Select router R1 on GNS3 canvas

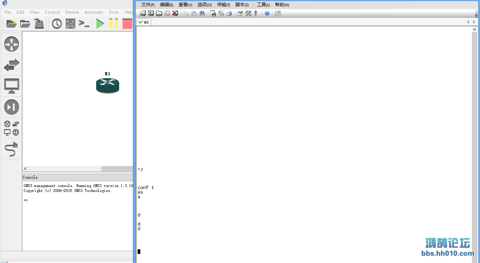point(108,85)
